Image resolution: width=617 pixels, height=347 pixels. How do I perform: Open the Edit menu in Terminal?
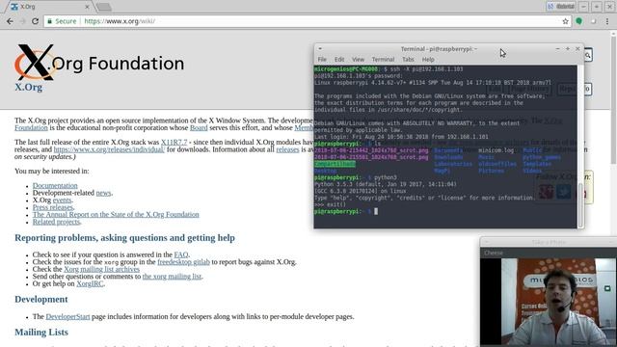[339, 60]
